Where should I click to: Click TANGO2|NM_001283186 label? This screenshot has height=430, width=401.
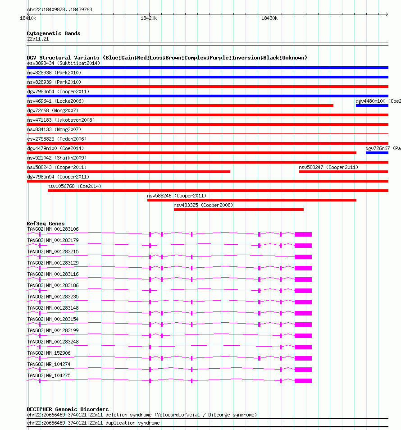tap(53, 285)
